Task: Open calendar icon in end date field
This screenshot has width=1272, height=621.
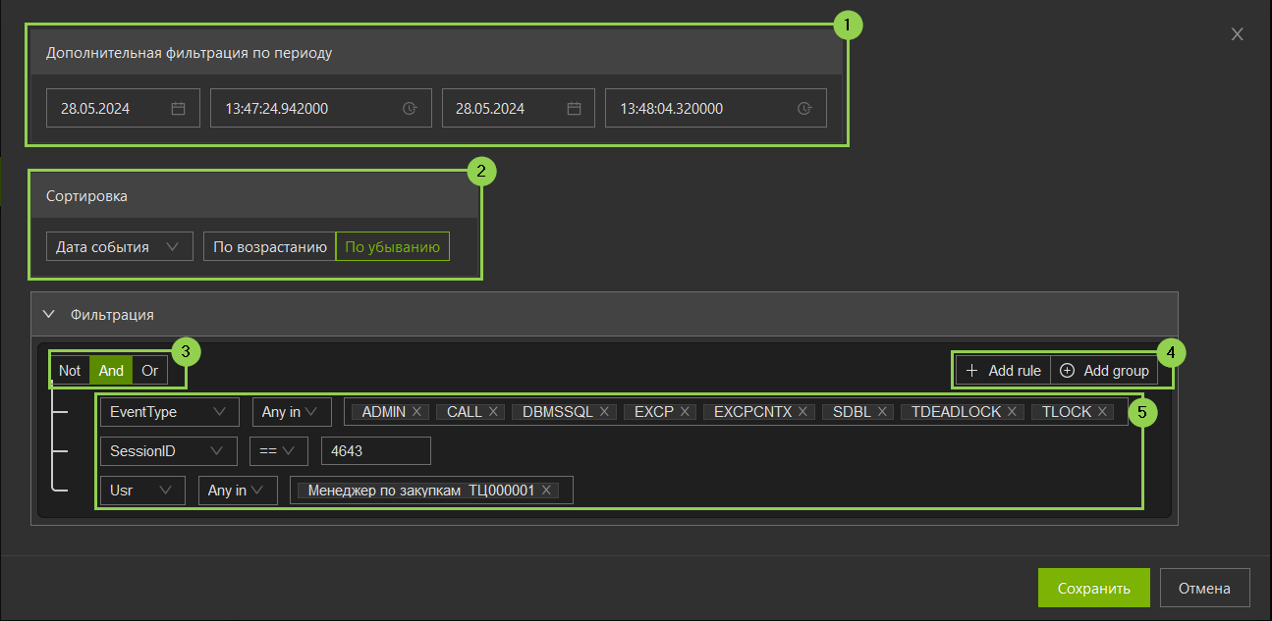Action: [x=574, y=109]
